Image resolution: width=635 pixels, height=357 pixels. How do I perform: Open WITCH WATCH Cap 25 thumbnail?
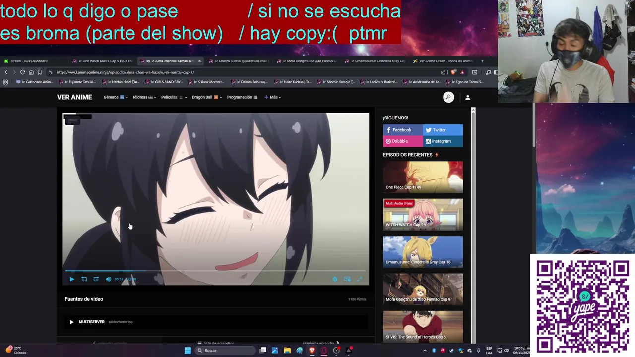point(423,215)
